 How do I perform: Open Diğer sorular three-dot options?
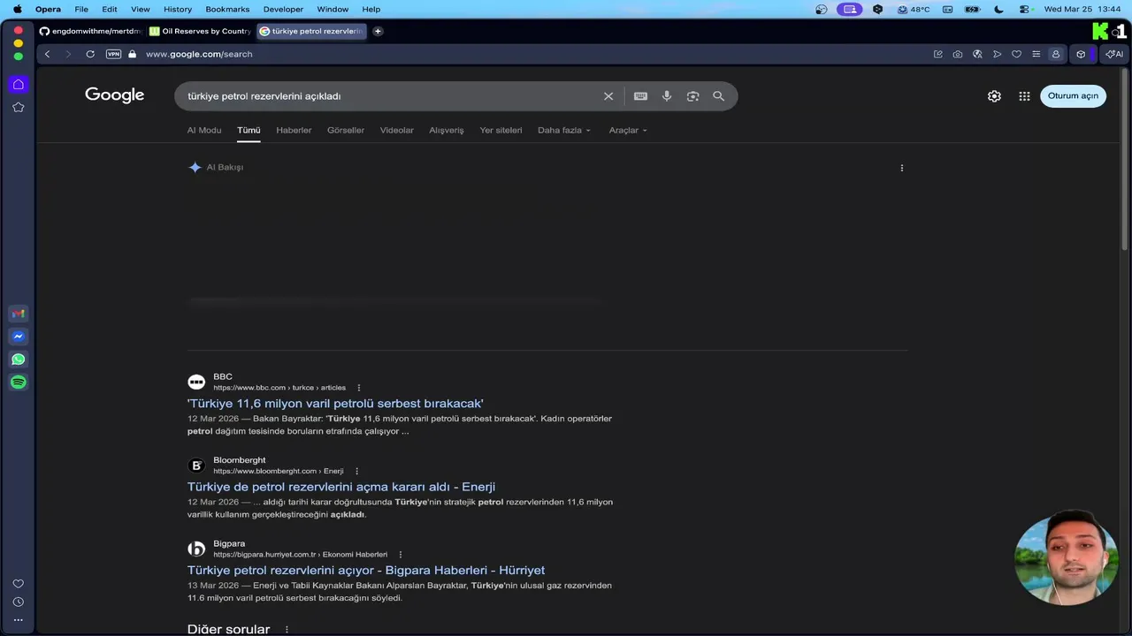[x=287, y=630]
